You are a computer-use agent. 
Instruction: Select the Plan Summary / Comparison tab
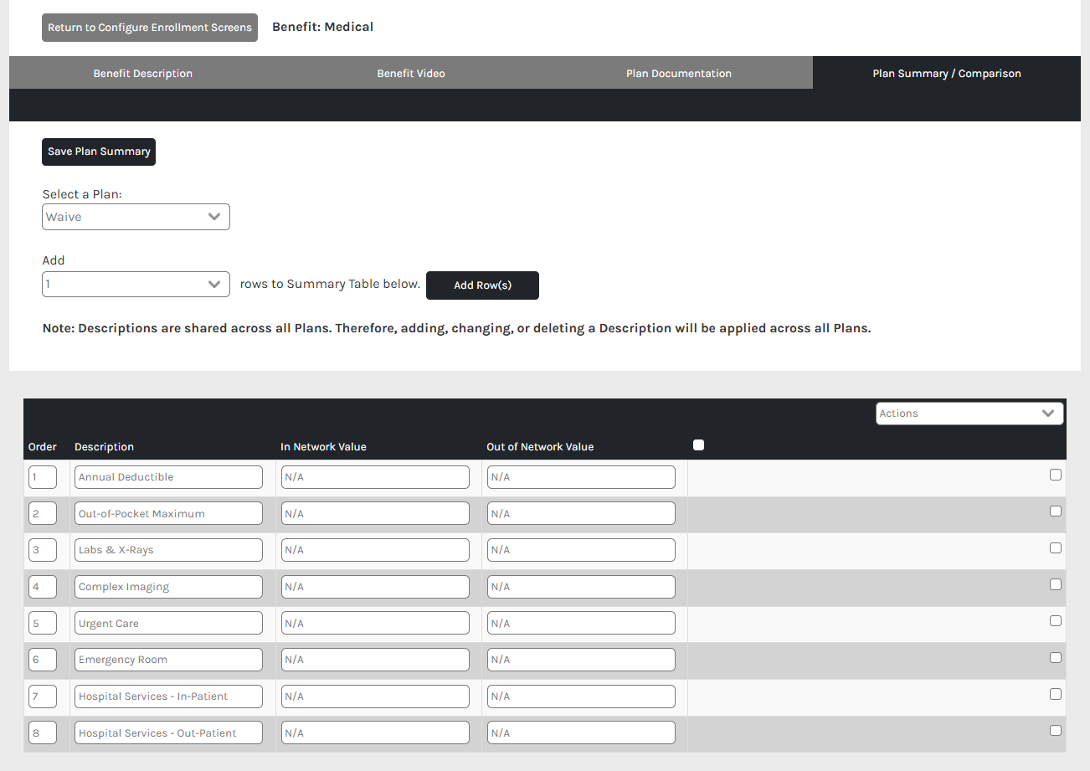(x=947, y=73)
